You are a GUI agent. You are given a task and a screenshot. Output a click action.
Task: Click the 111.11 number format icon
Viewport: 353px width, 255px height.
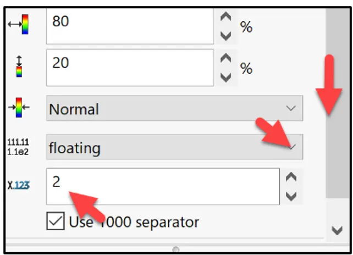tap(18, 147)
